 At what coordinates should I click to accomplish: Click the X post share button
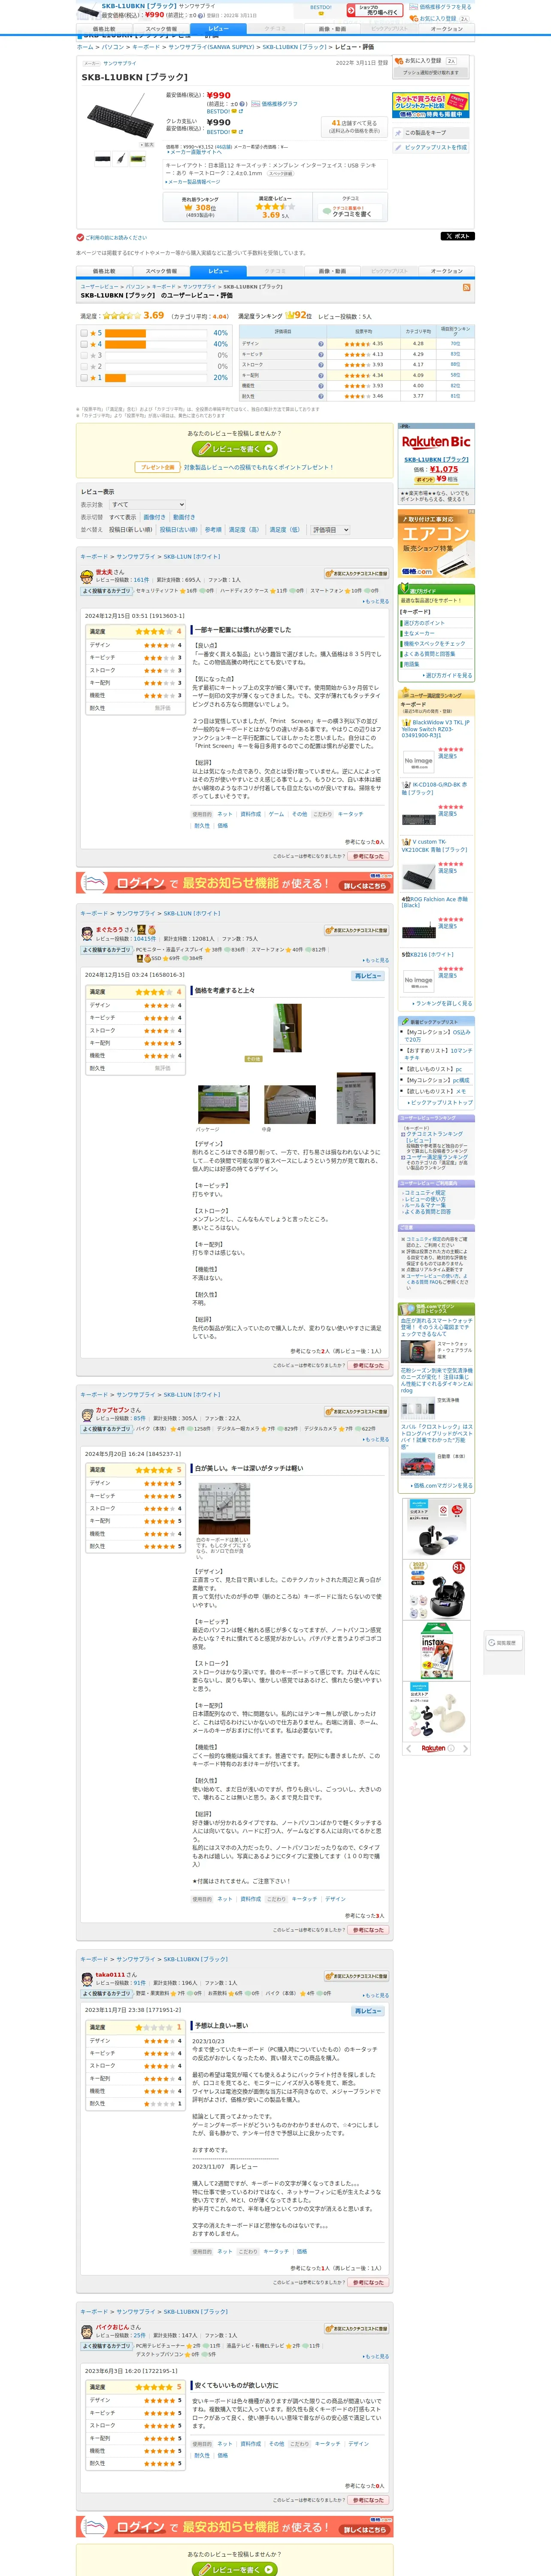tap(458, 236)
